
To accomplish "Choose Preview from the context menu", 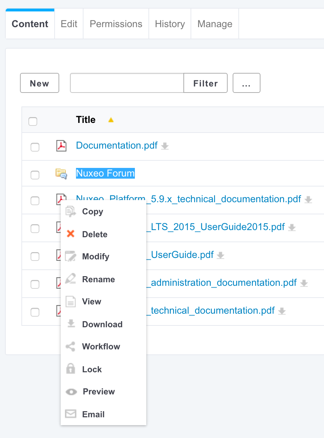I will [103, 392].
